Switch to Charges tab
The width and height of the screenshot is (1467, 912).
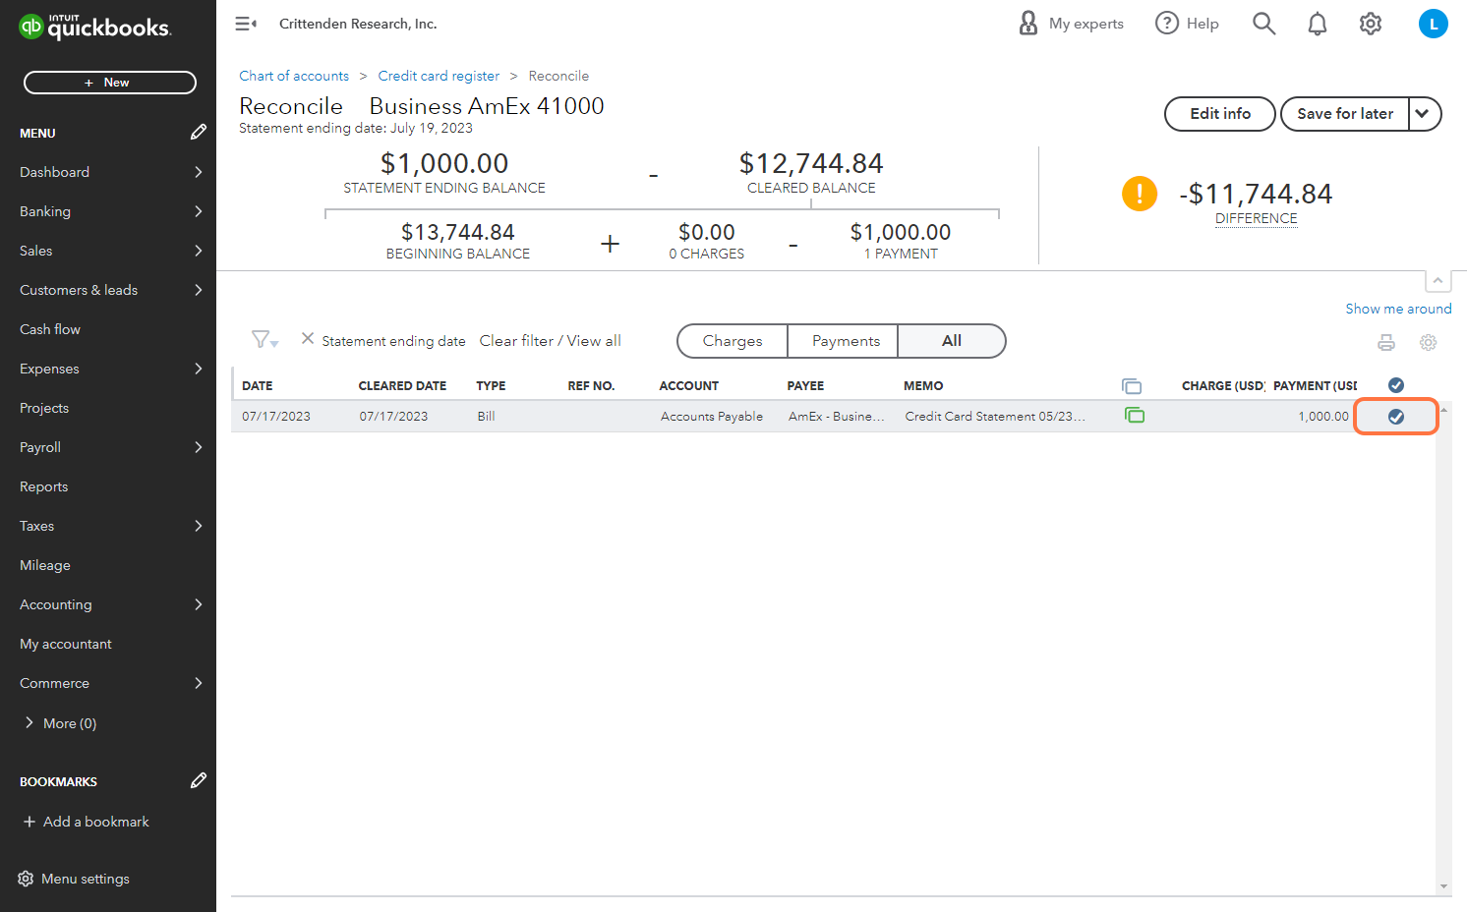pyautogui.click(x=733, y=341)
